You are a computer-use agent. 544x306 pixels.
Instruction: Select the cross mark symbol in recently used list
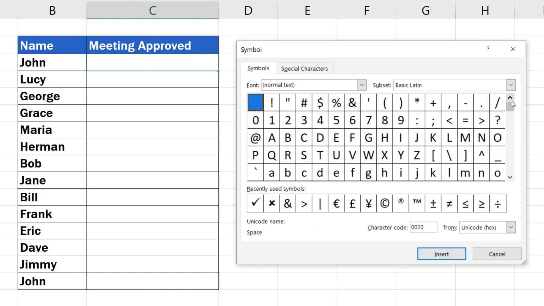click(271, 203)
